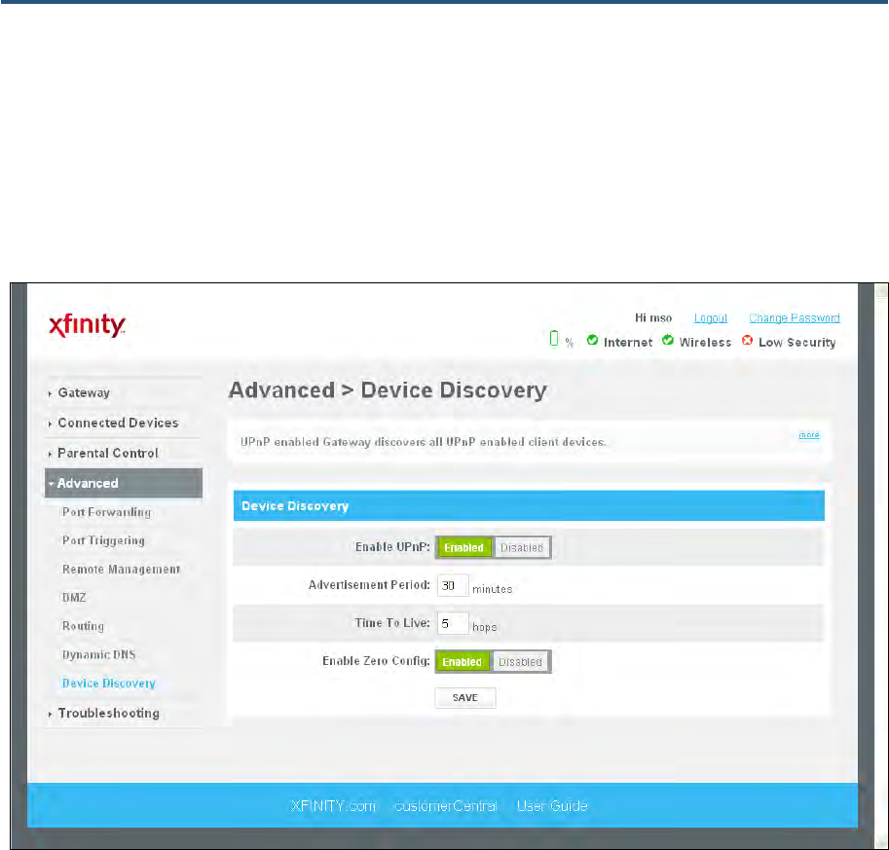Click the 'Internet' status label
This screenshot has height=850, width=889.
pyautogui.click(x=628, y=343)
